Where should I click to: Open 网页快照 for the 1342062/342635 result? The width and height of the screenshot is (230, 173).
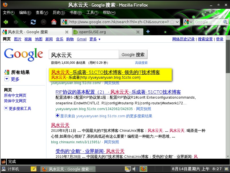pos(144,109)
